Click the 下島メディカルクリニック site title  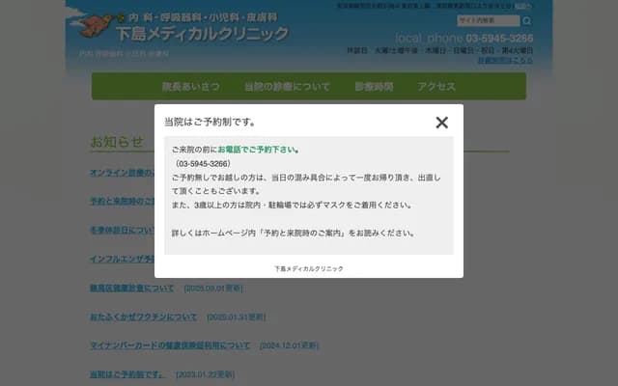coord(202,34)
